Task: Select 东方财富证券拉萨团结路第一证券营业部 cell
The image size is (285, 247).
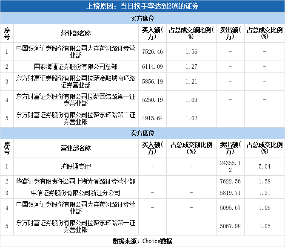Action: [x=76, y=100]
